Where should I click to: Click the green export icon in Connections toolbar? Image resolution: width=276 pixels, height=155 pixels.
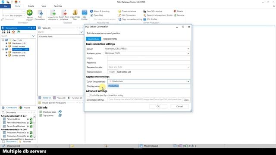18,32
